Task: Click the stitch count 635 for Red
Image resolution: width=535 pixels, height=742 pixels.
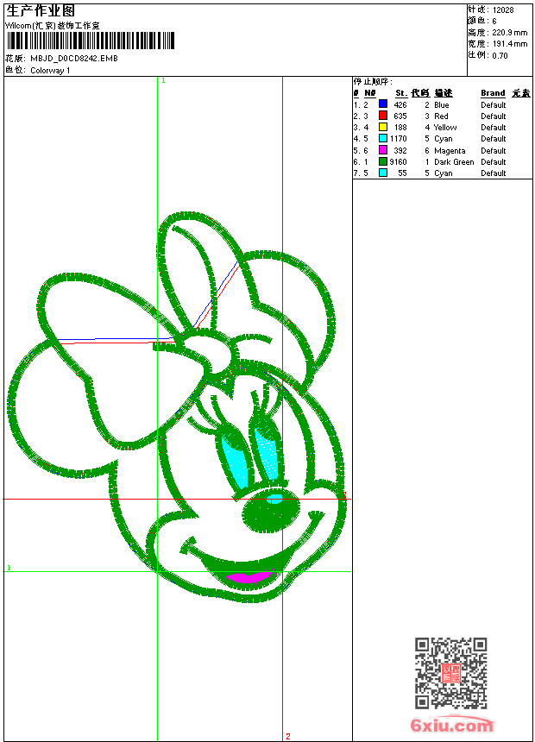Action: [x=400, y=116]
